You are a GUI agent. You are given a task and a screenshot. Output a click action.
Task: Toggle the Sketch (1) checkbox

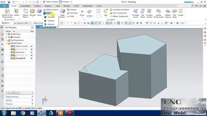pyautogui.click(x=12, y=49)
